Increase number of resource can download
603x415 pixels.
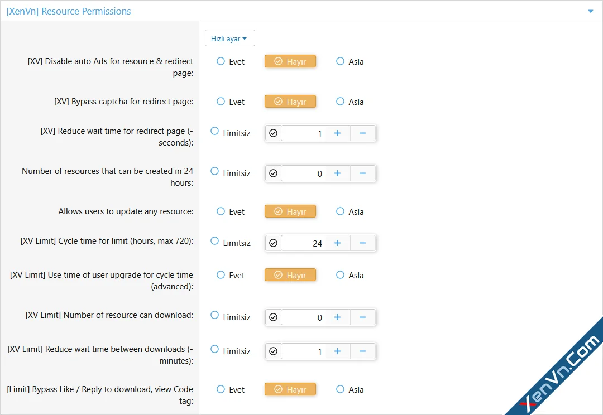(337, 317)
